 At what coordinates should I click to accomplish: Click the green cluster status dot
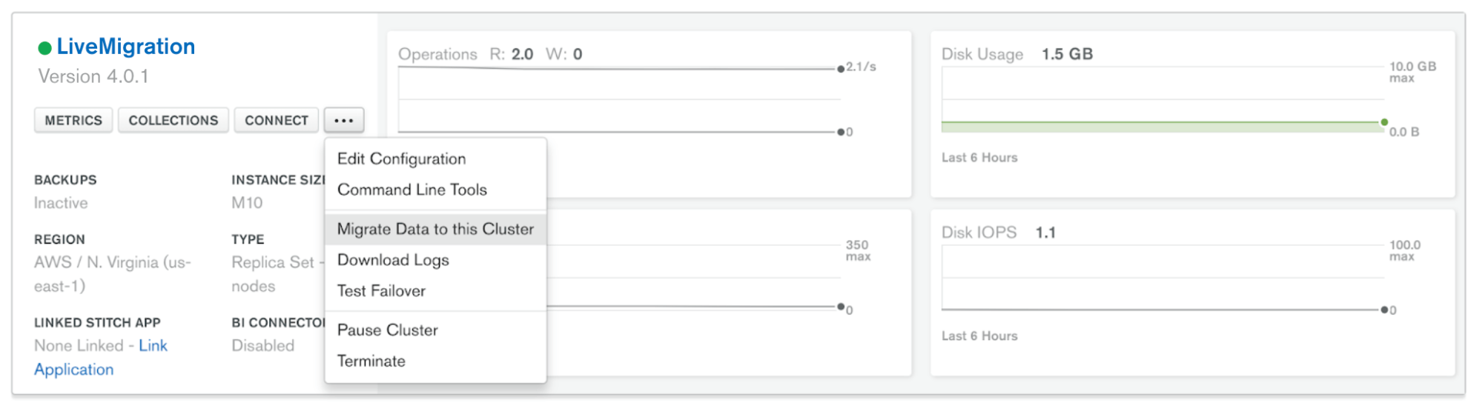click(x=44, y=48)
